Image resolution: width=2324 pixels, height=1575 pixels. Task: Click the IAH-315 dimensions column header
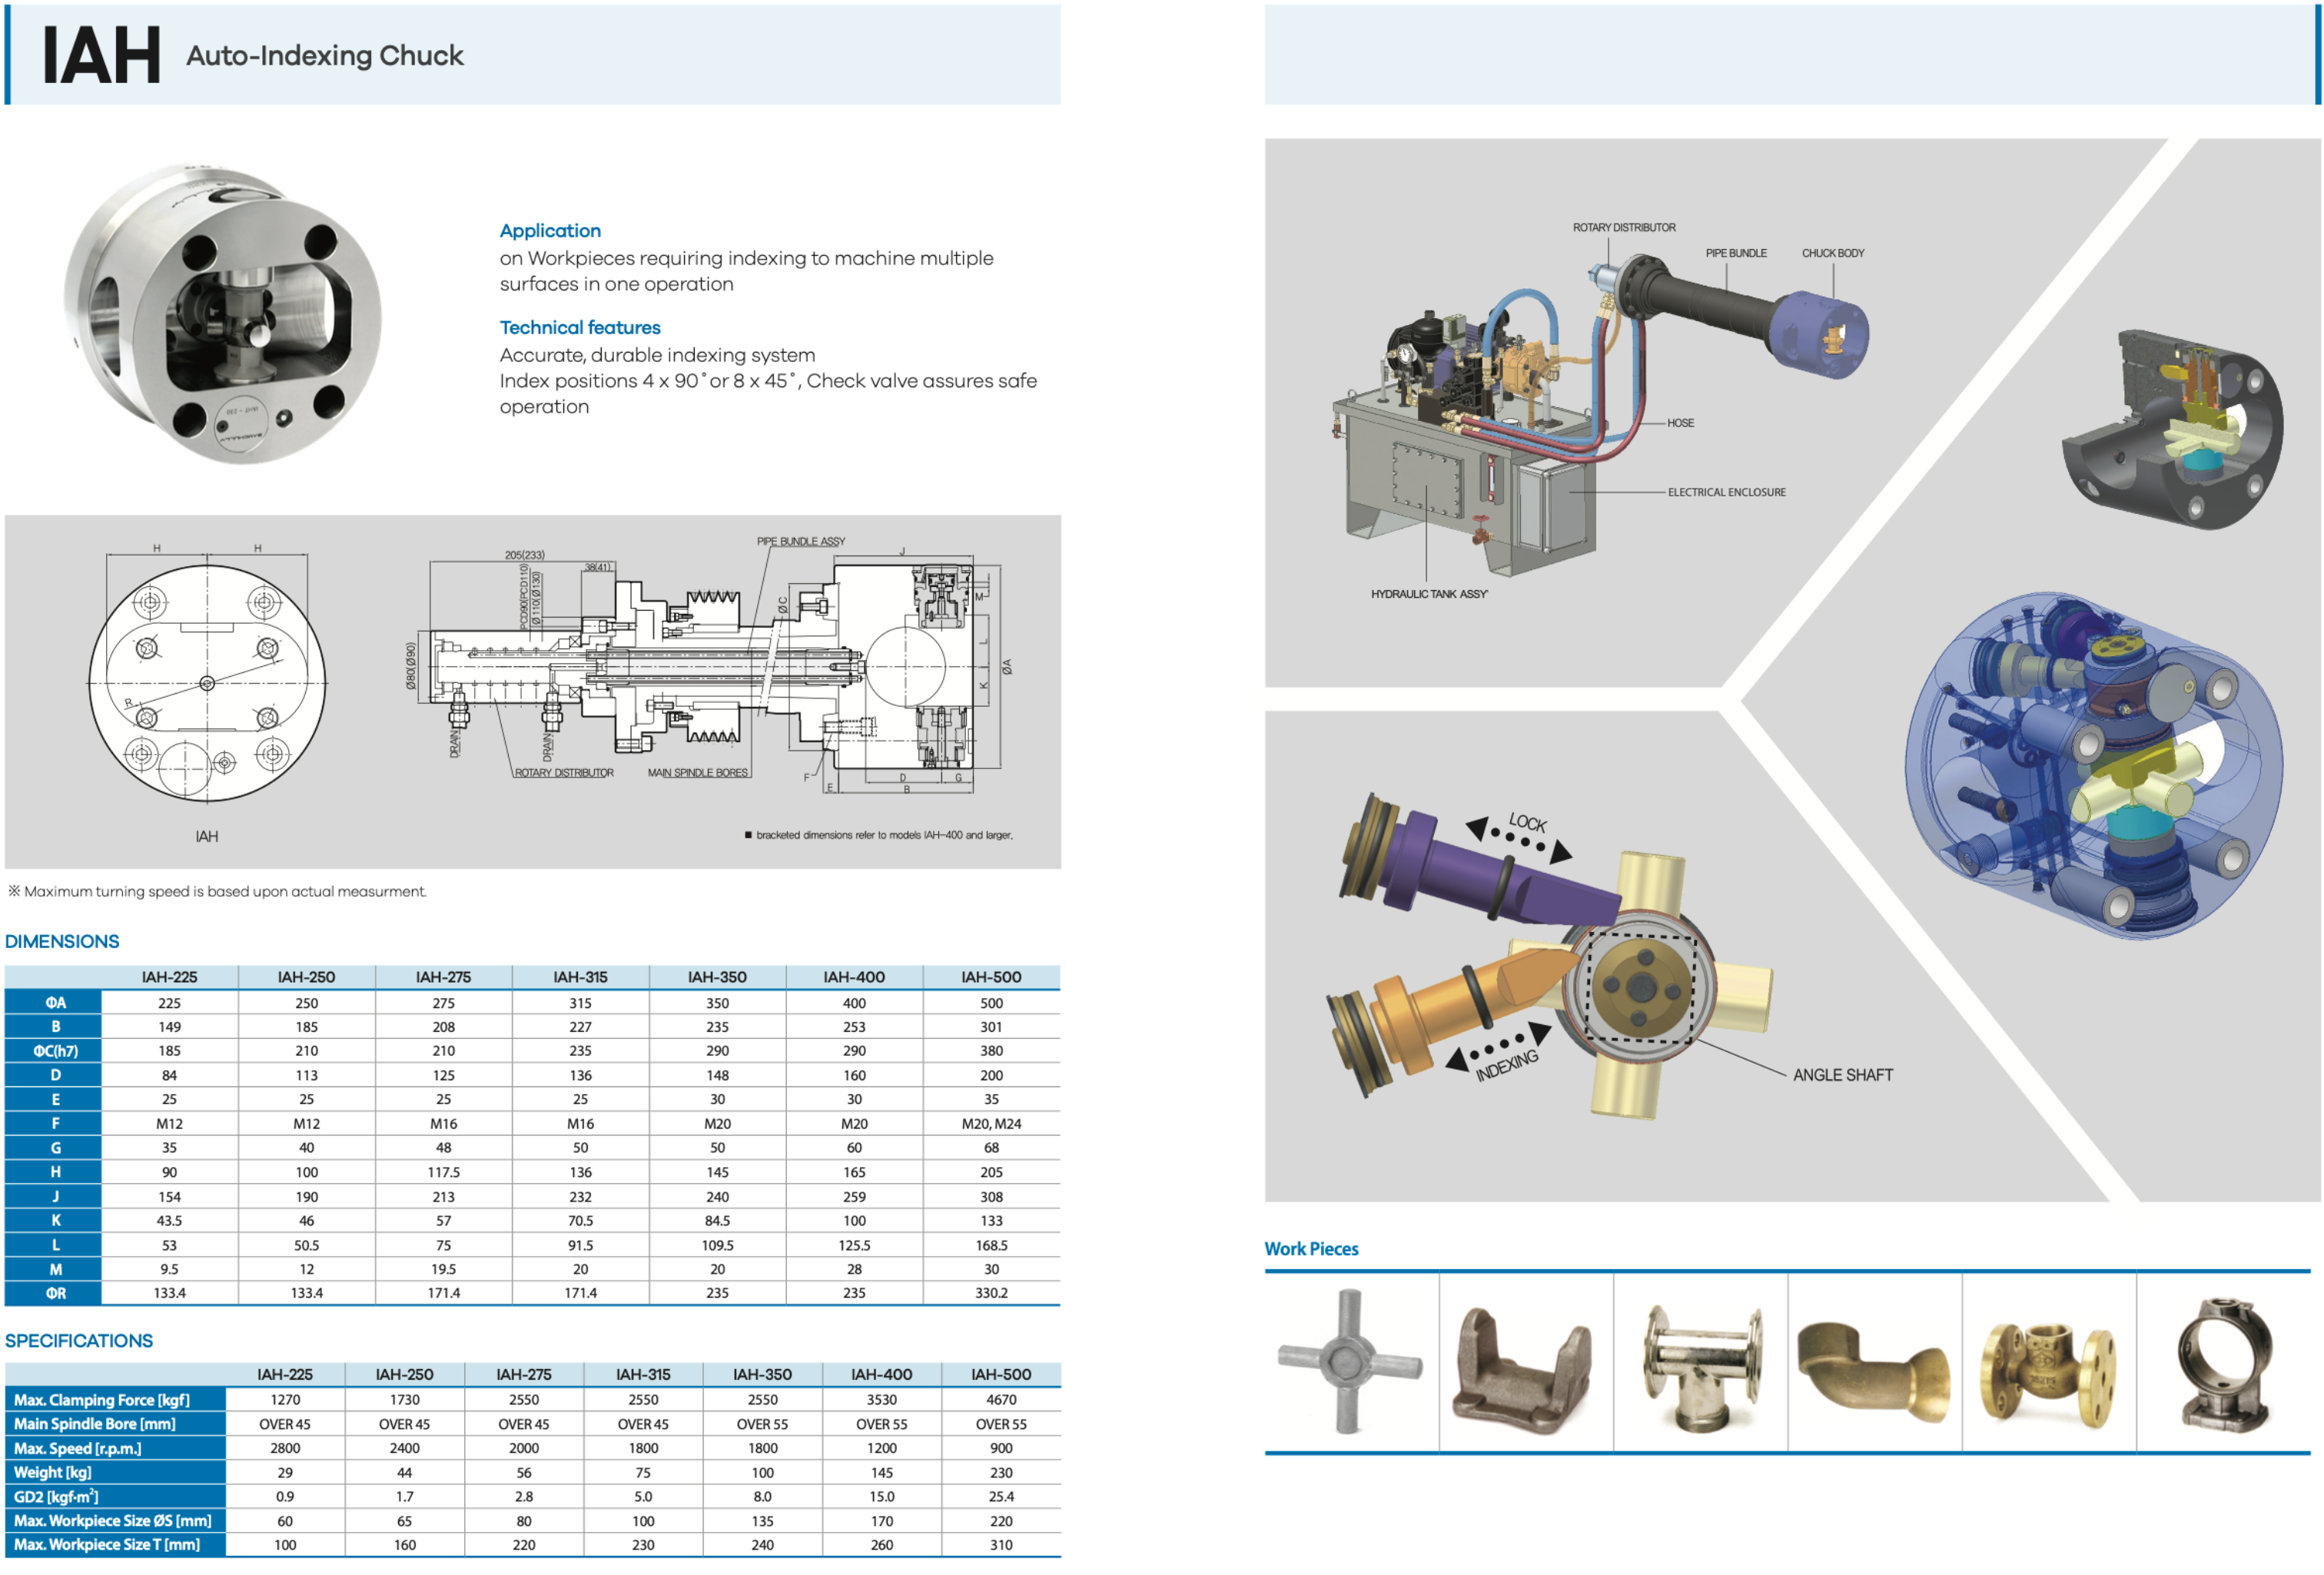click(580, 977)
